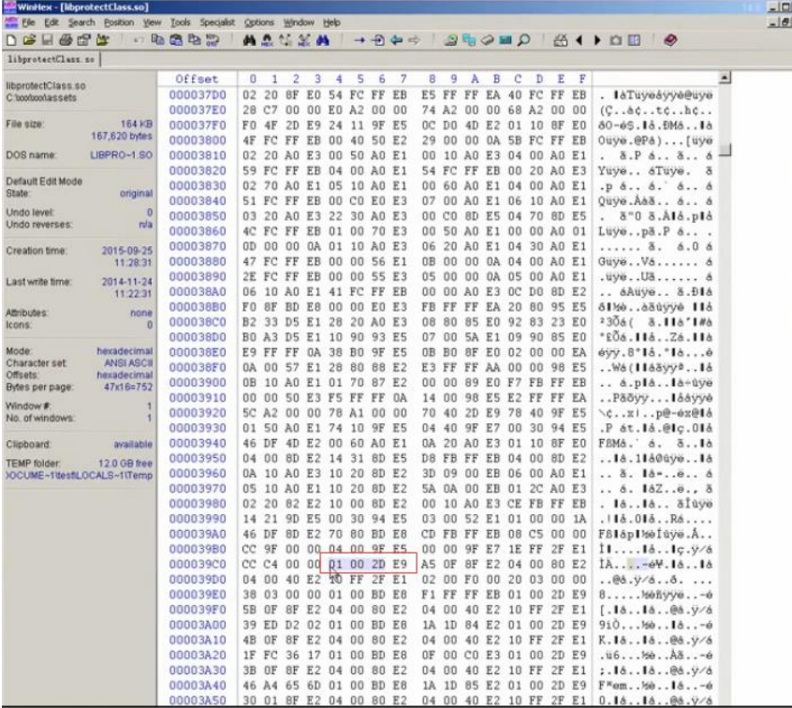Click the Options tools icon
This screenshot has height=708, width=792.
tap(561, 40)
